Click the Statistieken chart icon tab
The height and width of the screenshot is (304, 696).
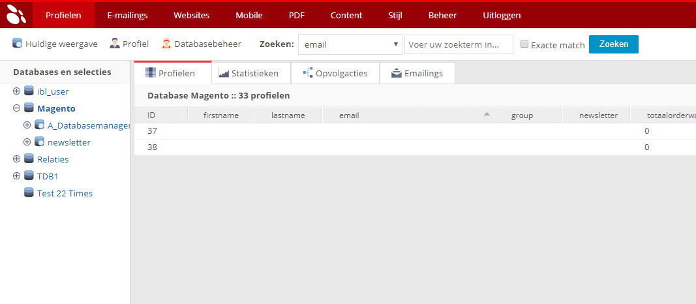tap(224, 73)
